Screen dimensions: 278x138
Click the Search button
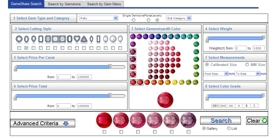(x=221, y=121)
